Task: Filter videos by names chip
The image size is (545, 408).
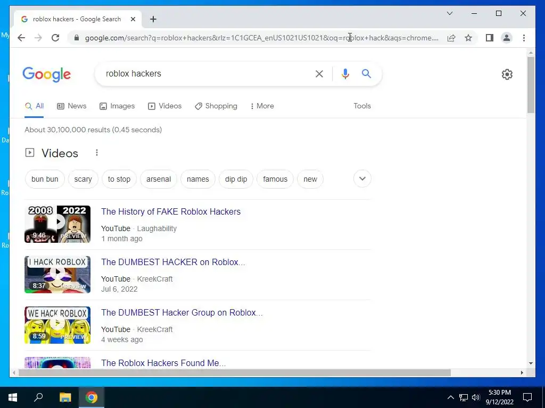Action: point(198,179)
